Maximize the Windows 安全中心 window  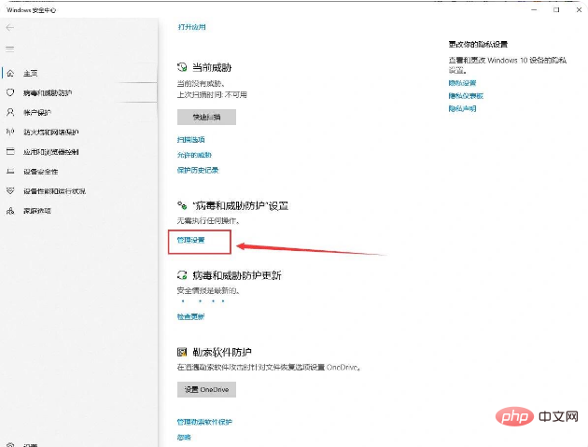pos(556,9)
